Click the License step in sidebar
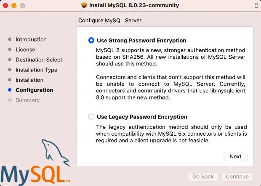 25,50
